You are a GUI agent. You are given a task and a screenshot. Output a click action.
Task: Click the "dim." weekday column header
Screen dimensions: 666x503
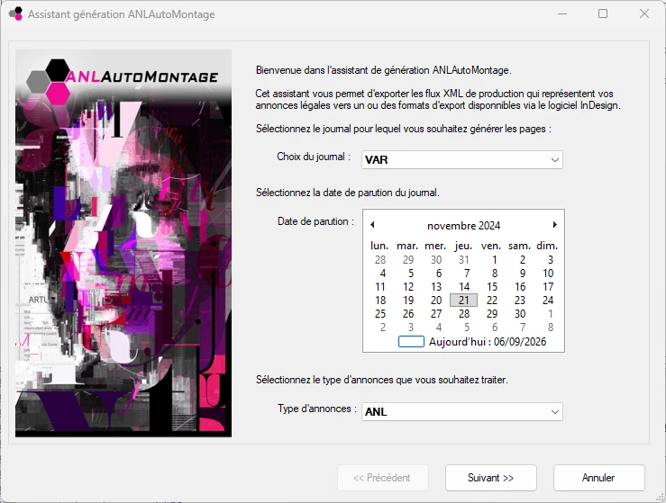coord(547,246)
